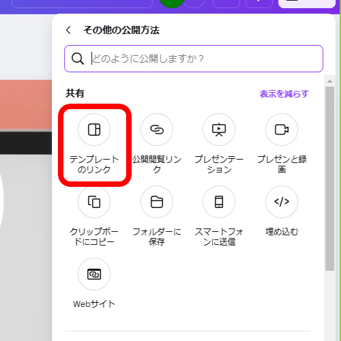Choose the プレゼンテーション share option
Viewport: 341px width, 341px height.
pos(219,130)
